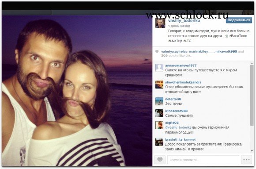256x169 pixels.
Task: Click the couple selfie photo
Action: point(77,91)
